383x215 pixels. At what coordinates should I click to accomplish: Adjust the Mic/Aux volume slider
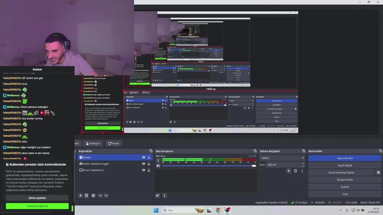coord(209,166)
